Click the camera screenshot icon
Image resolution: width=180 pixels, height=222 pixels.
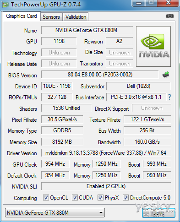[x=170, y=16]
